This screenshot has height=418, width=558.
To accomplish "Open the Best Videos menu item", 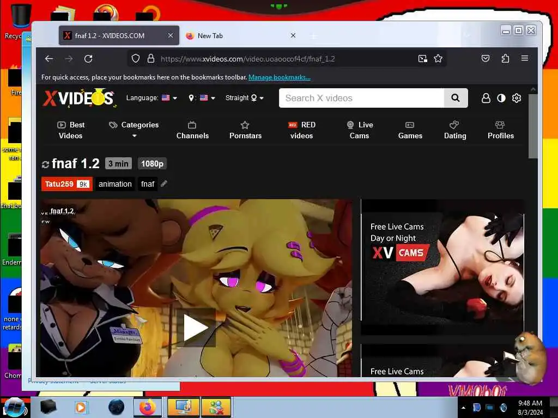I will pyautogui.click(x=71, y=130).
